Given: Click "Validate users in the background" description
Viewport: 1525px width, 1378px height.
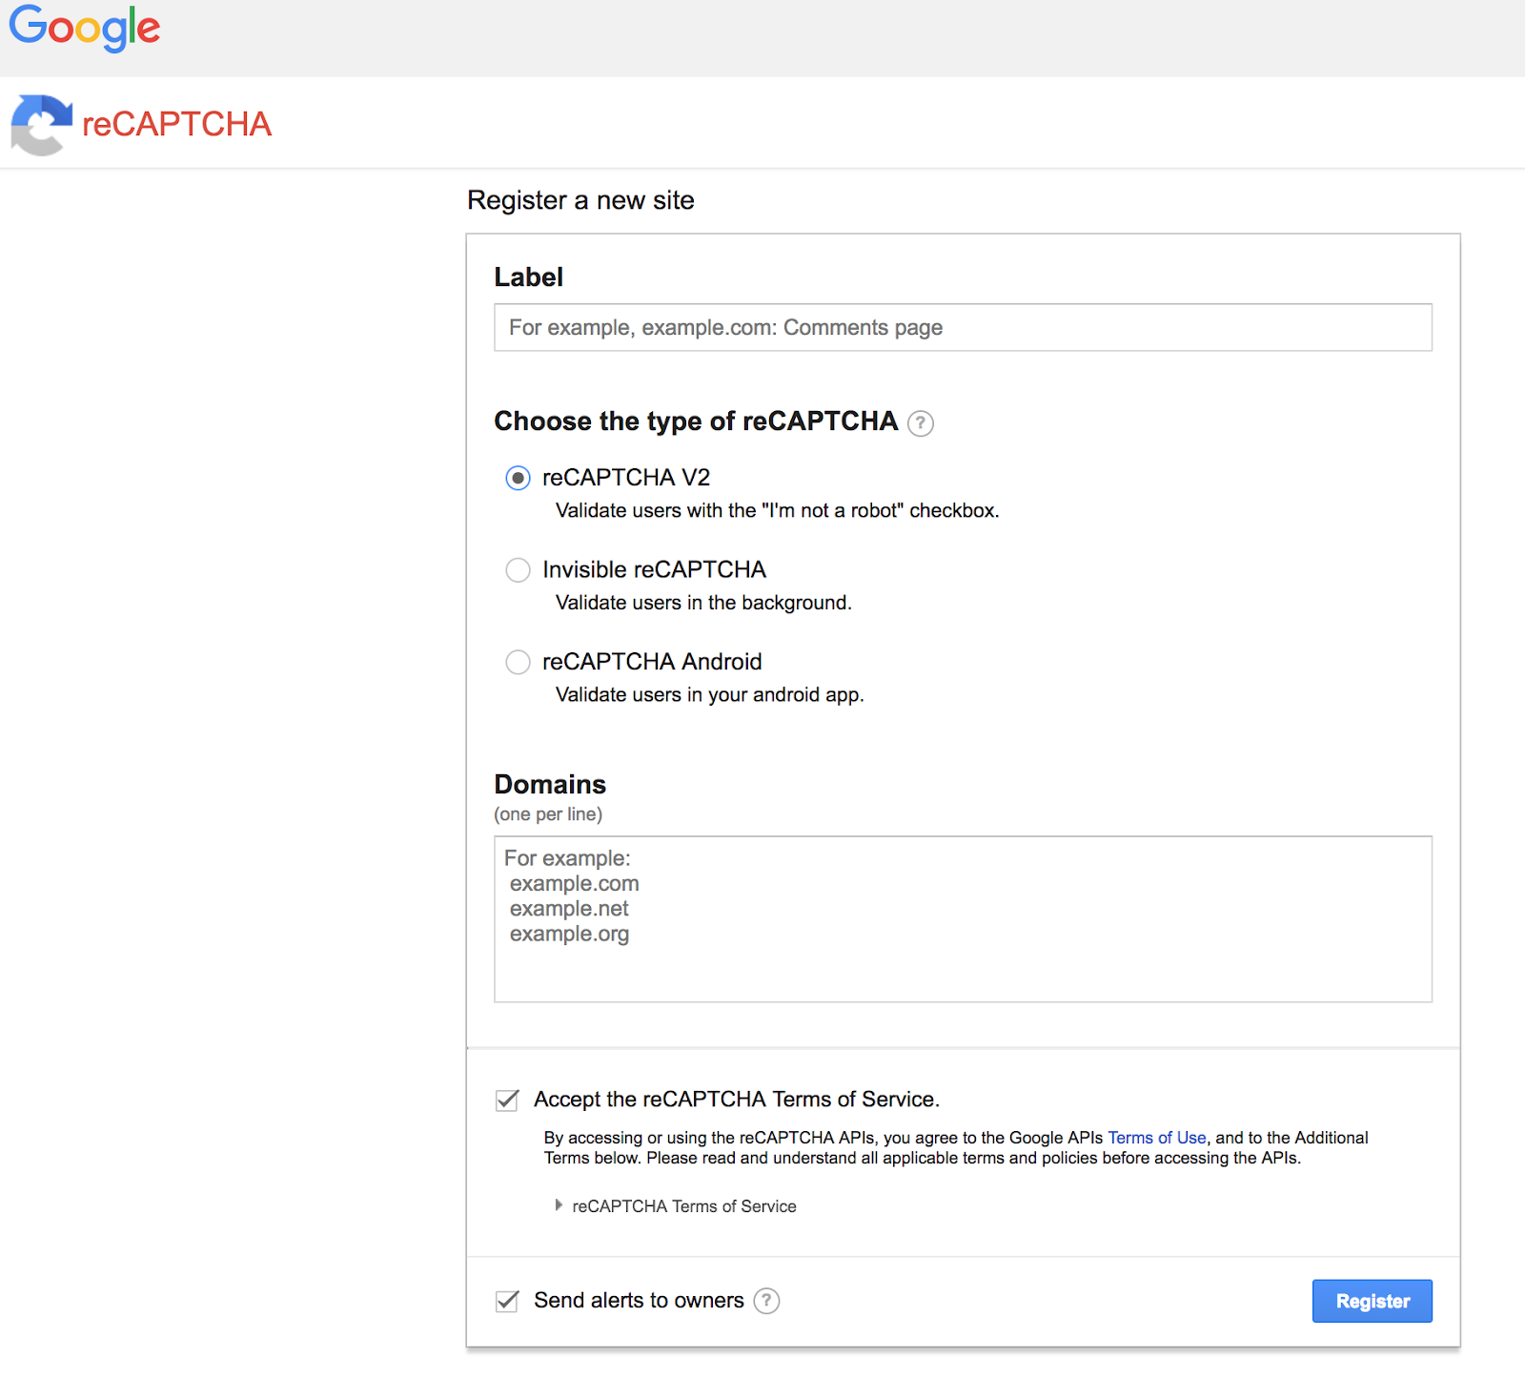Looking at the screenshot, I should tap(703, 603).
